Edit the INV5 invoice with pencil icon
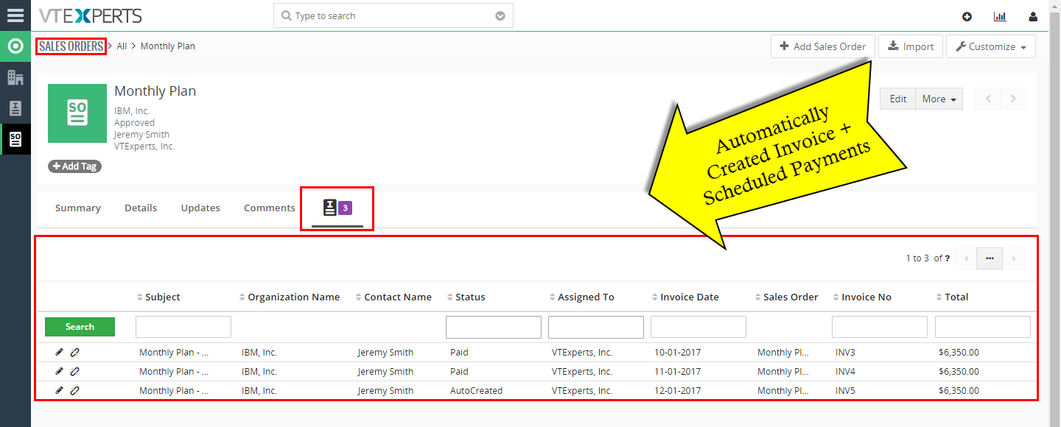Viewport: 1061px width, 427px height. (x=60, y=390)
